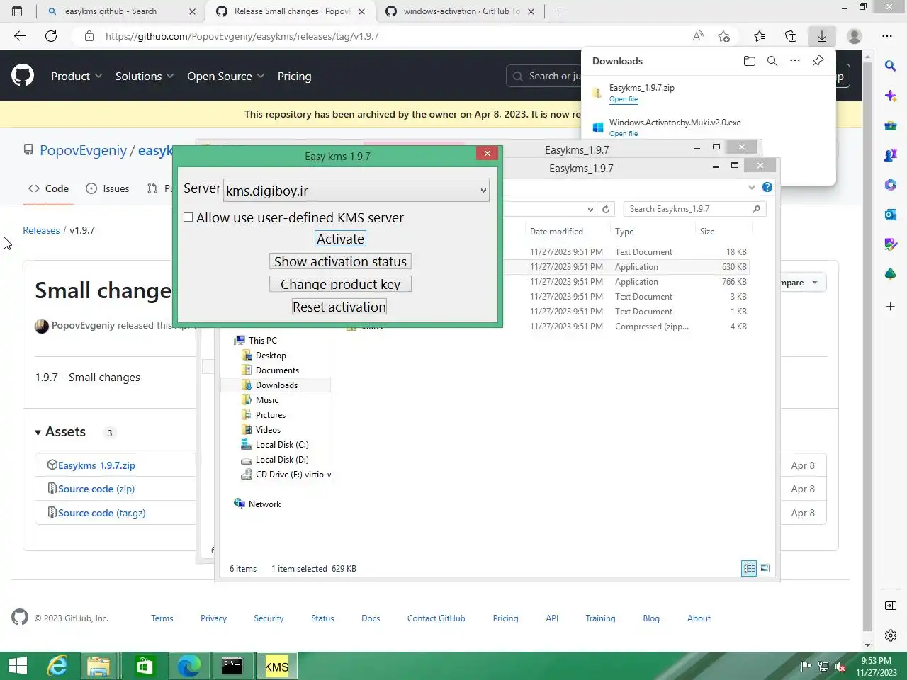Download Source code (zip) asset
Screen dimensions: 907x680
pyautogui.click(x=96, y=489)
